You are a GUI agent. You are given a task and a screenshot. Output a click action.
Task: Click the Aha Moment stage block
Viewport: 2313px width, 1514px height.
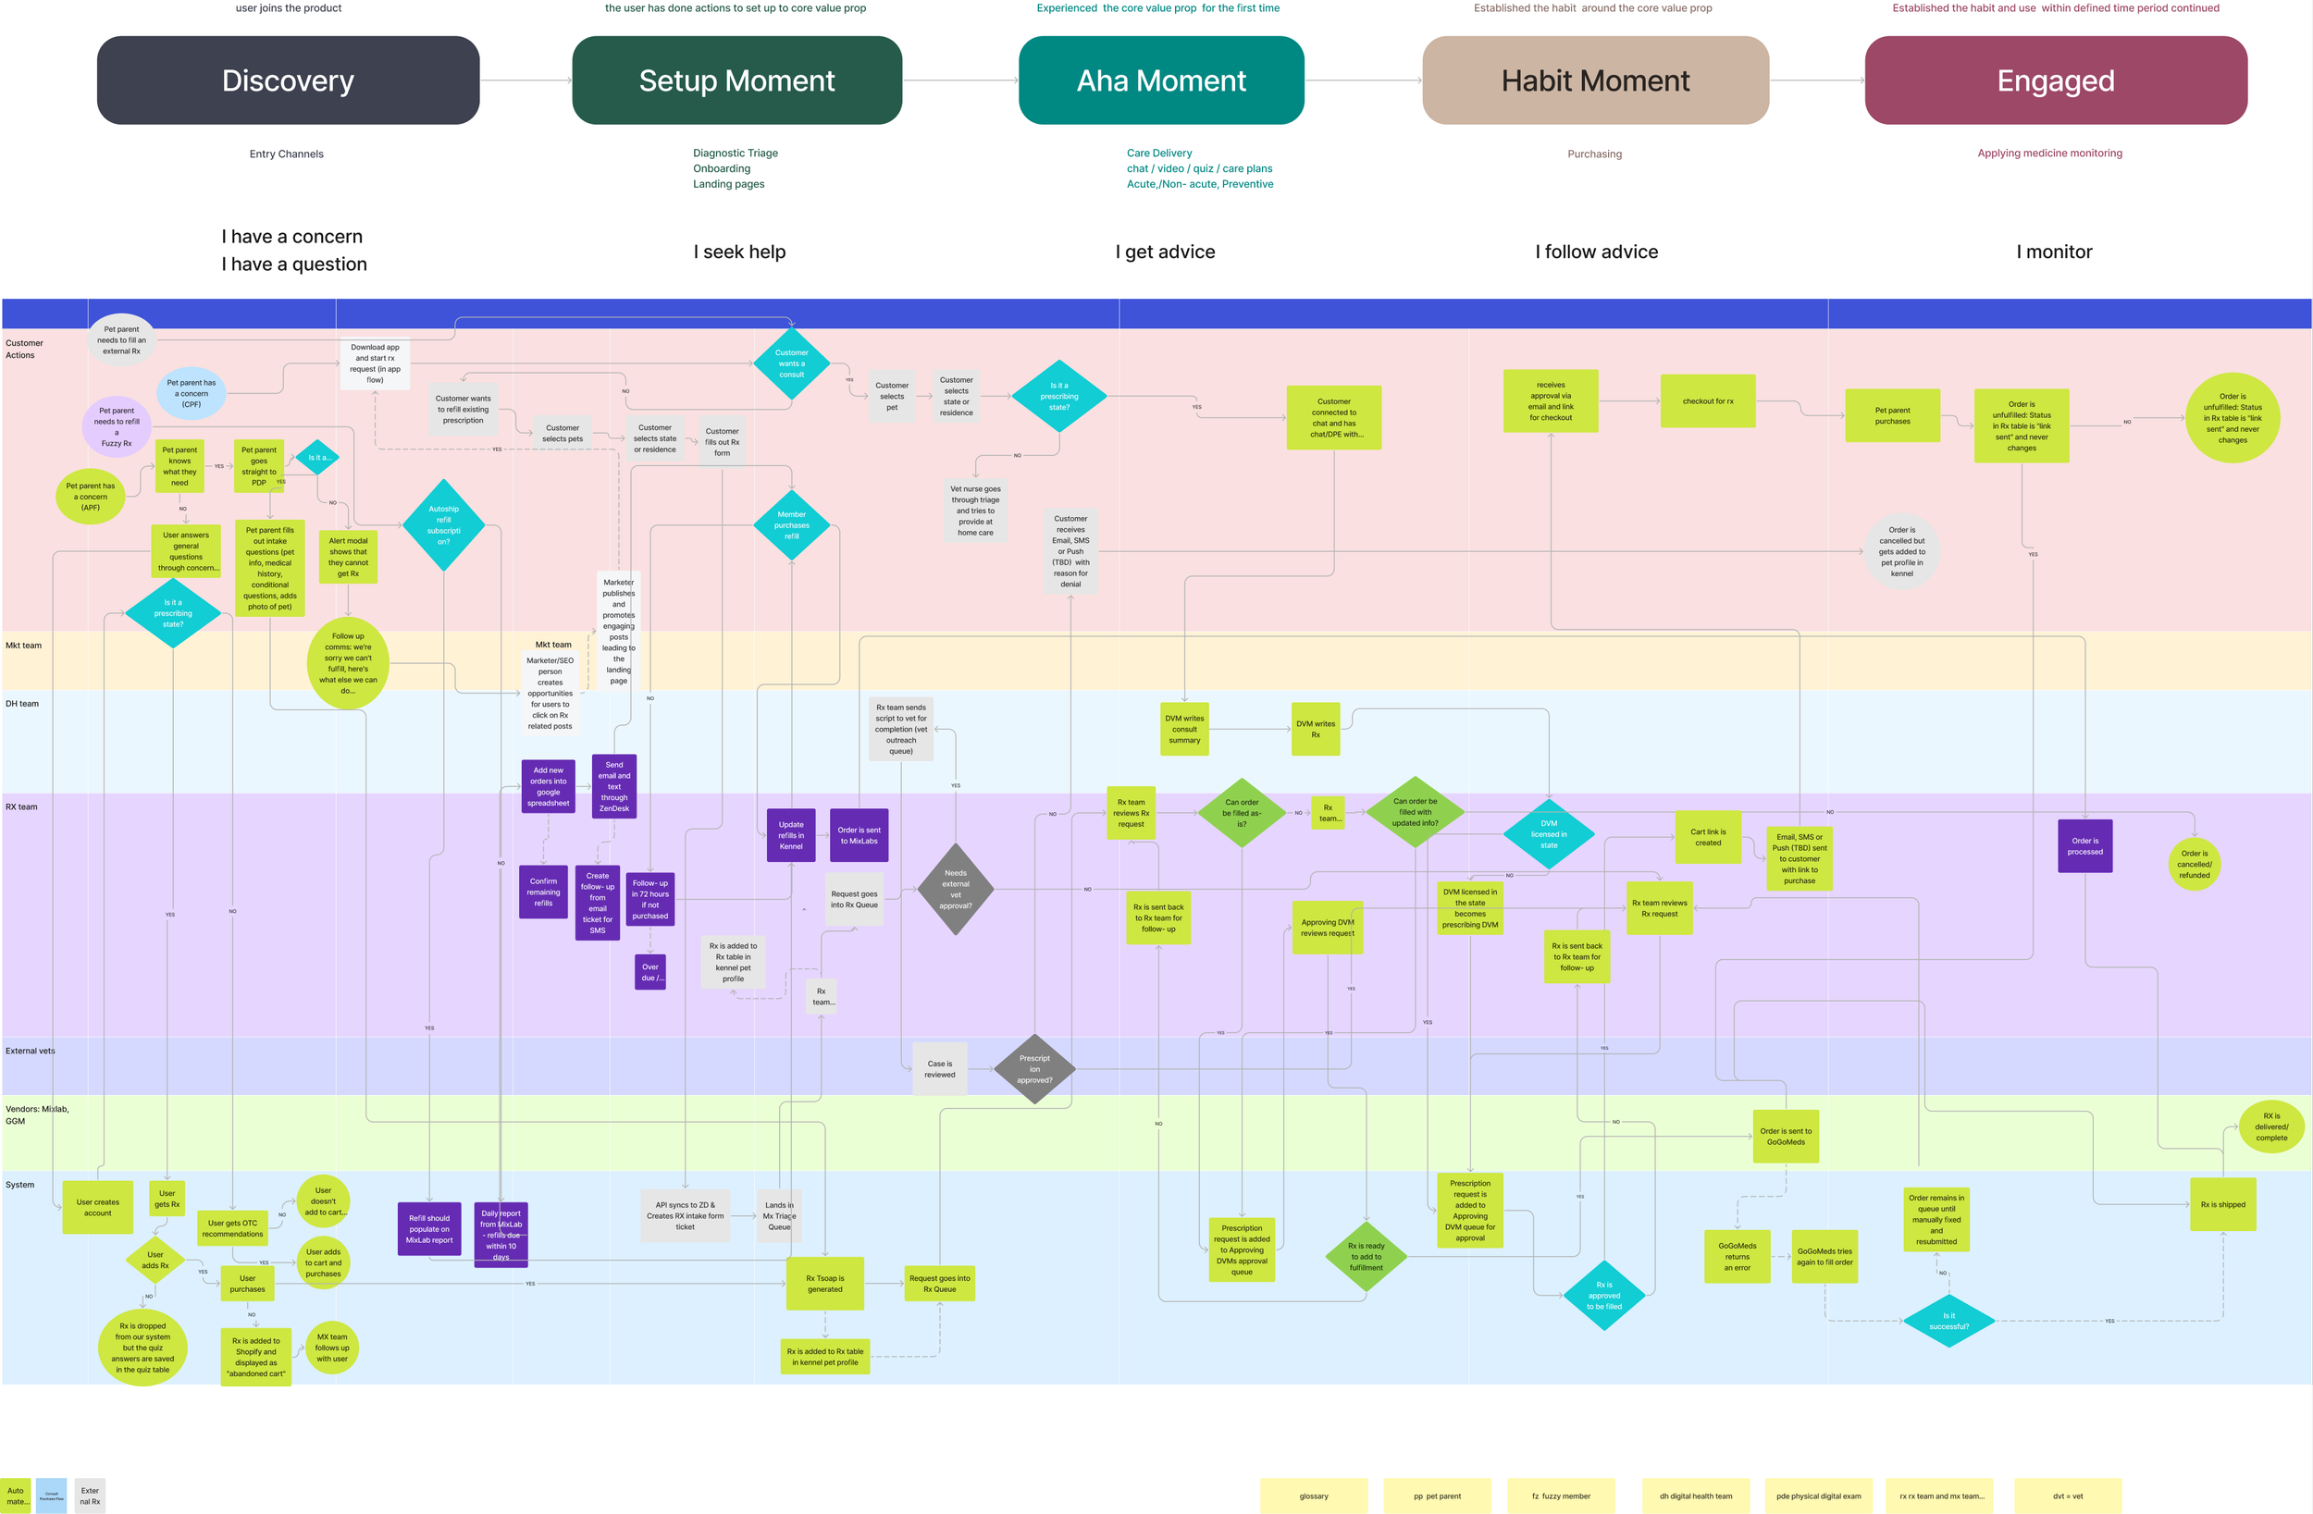(x=1160, y=80)
